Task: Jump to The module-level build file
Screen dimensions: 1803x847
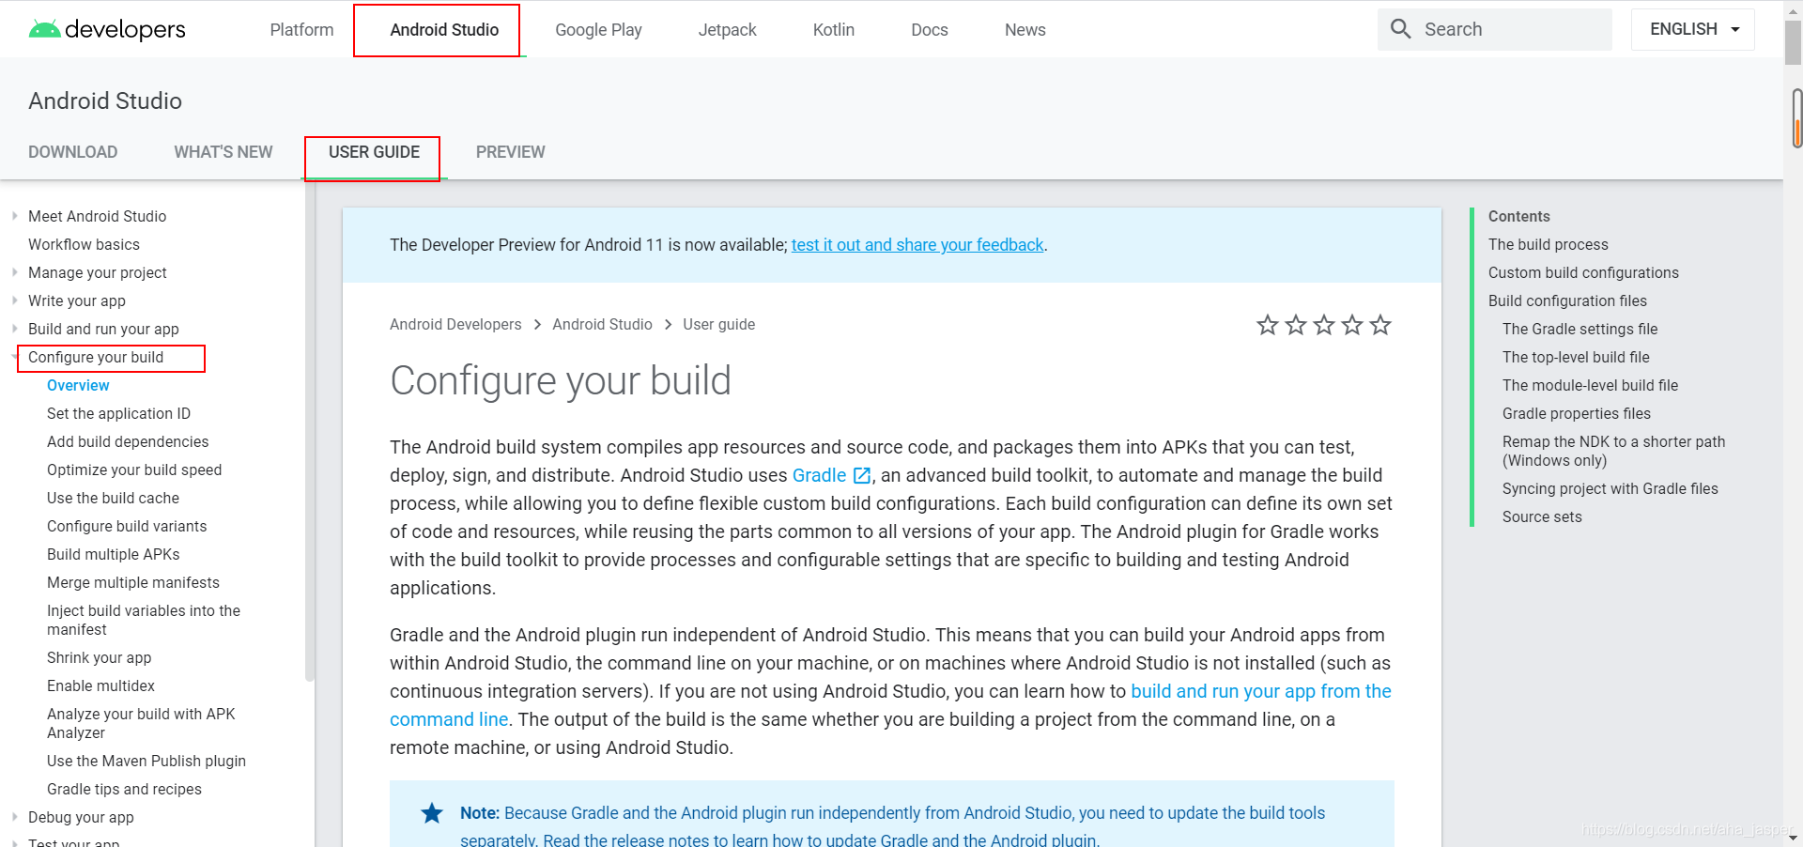Action: [1590, 385]
